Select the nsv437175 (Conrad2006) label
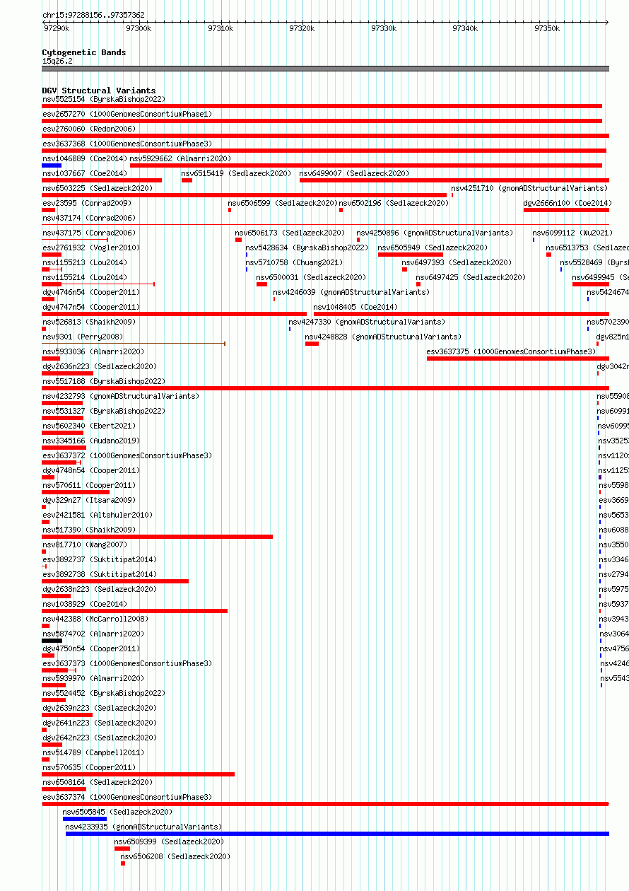Image resolution: width=629 pixels, height=891 pixels. (89, 233)
